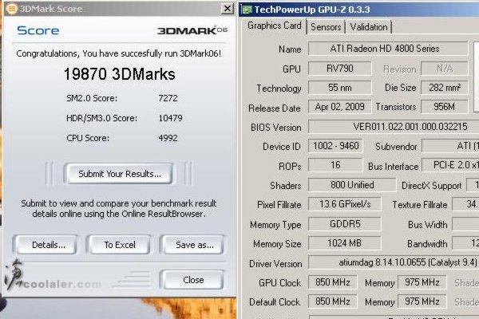The height and width of the screenshot is (319, 479).
Task: Click the Default Clock row Memory 975 MHz field
Action: (x=422, y=301)
